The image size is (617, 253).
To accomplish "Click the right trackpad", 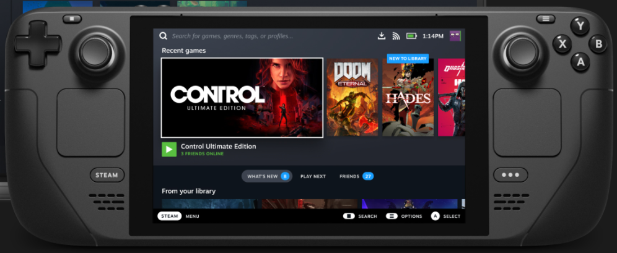I will [527, 122].
